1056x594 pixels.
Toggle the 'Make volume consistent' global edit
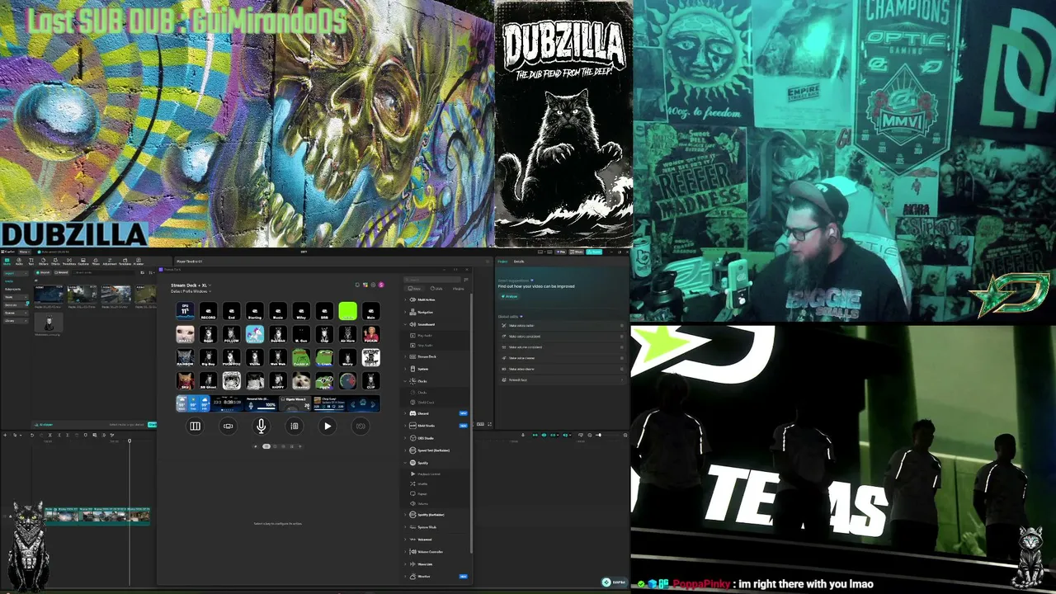tap(563, 347)
